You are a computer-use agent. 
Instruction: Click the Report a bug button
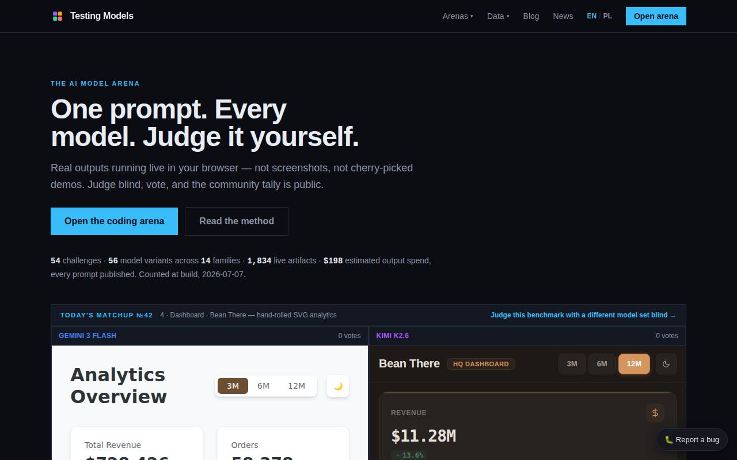(x=692, y=440)
